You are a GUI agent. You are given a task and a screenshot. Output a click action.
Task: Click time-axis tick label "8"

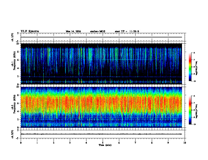[x=152, y=143]
